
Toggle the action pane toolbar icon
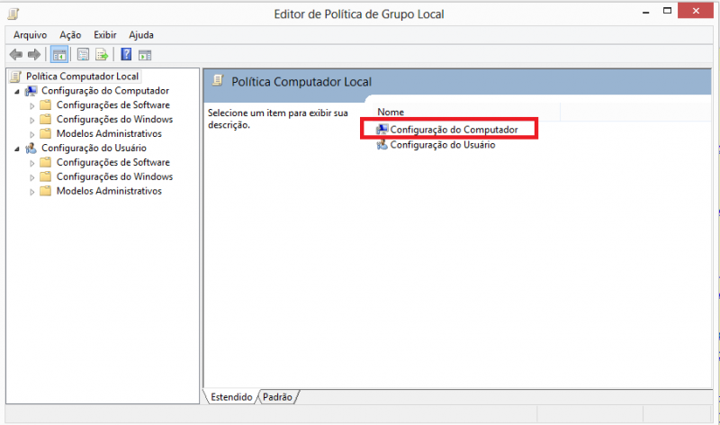tap(145, 54)
